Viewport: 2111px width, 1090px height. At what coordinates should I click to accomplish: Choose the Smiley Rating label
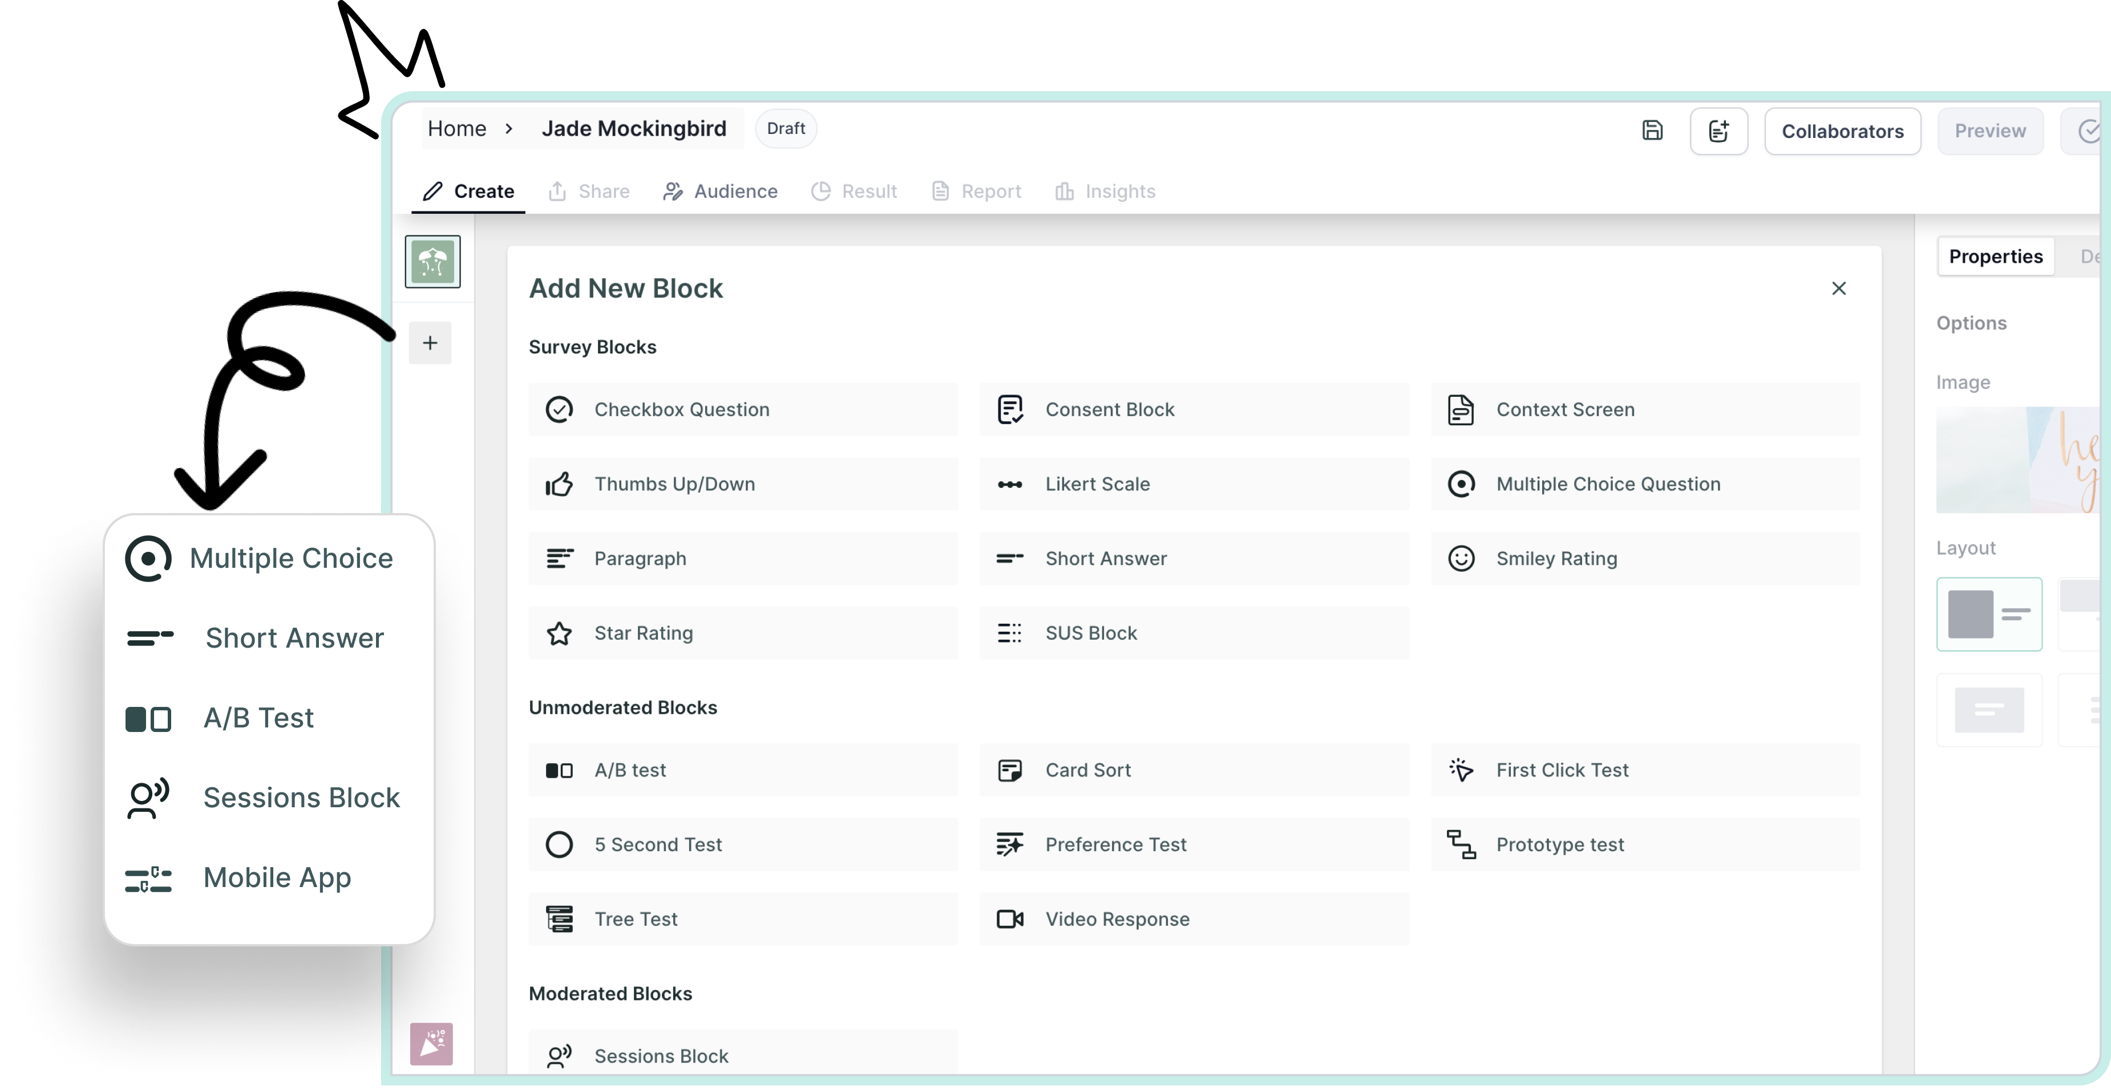coord(1556,559)
